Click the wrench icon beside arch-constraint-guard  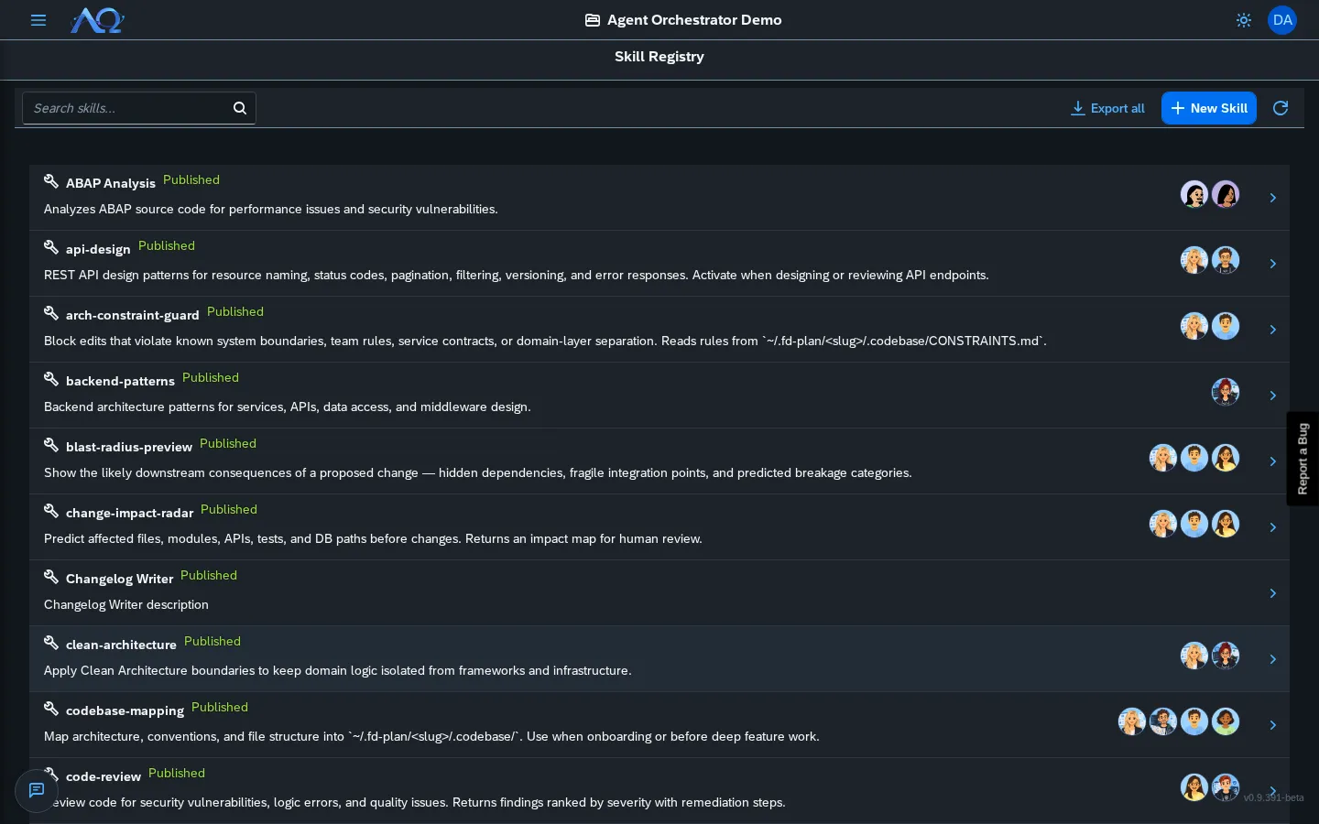(51, 313)
